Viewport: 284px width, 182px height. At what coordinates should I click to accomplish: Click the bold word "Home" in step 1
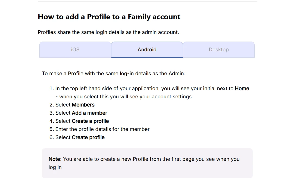pyautogui.click(x=242, y=89)
